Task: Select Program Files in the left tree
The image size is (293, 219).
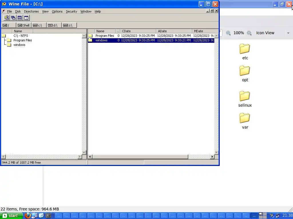Action: point(23,40)
